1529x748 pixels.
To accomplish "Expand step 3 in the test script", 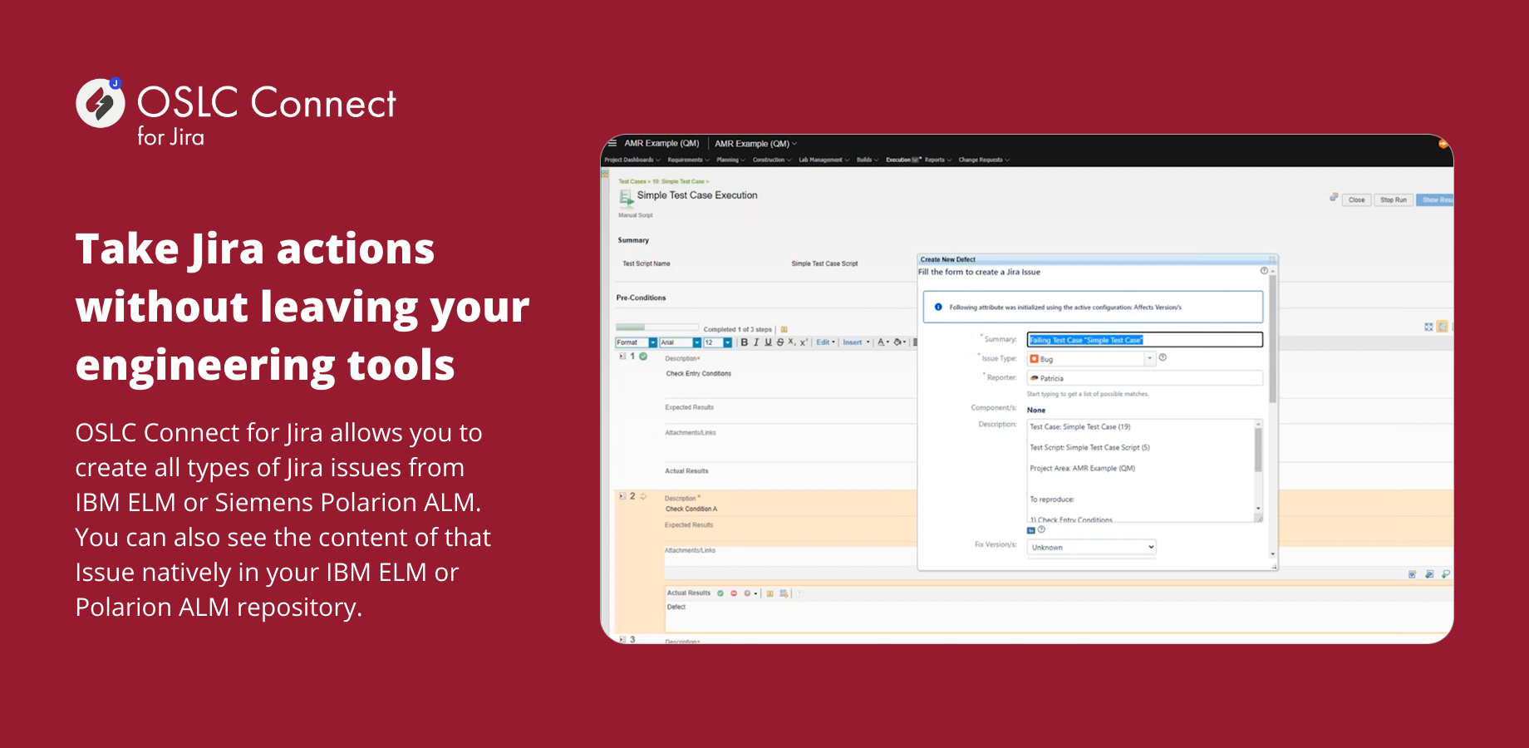I will point(621,638).
